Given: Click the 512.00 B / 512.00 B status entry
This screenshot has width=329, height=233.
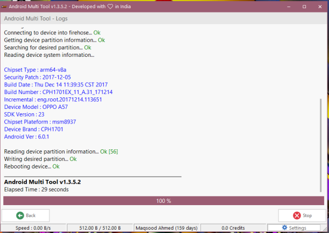Looking at the screenshot, I should [100, 228].
